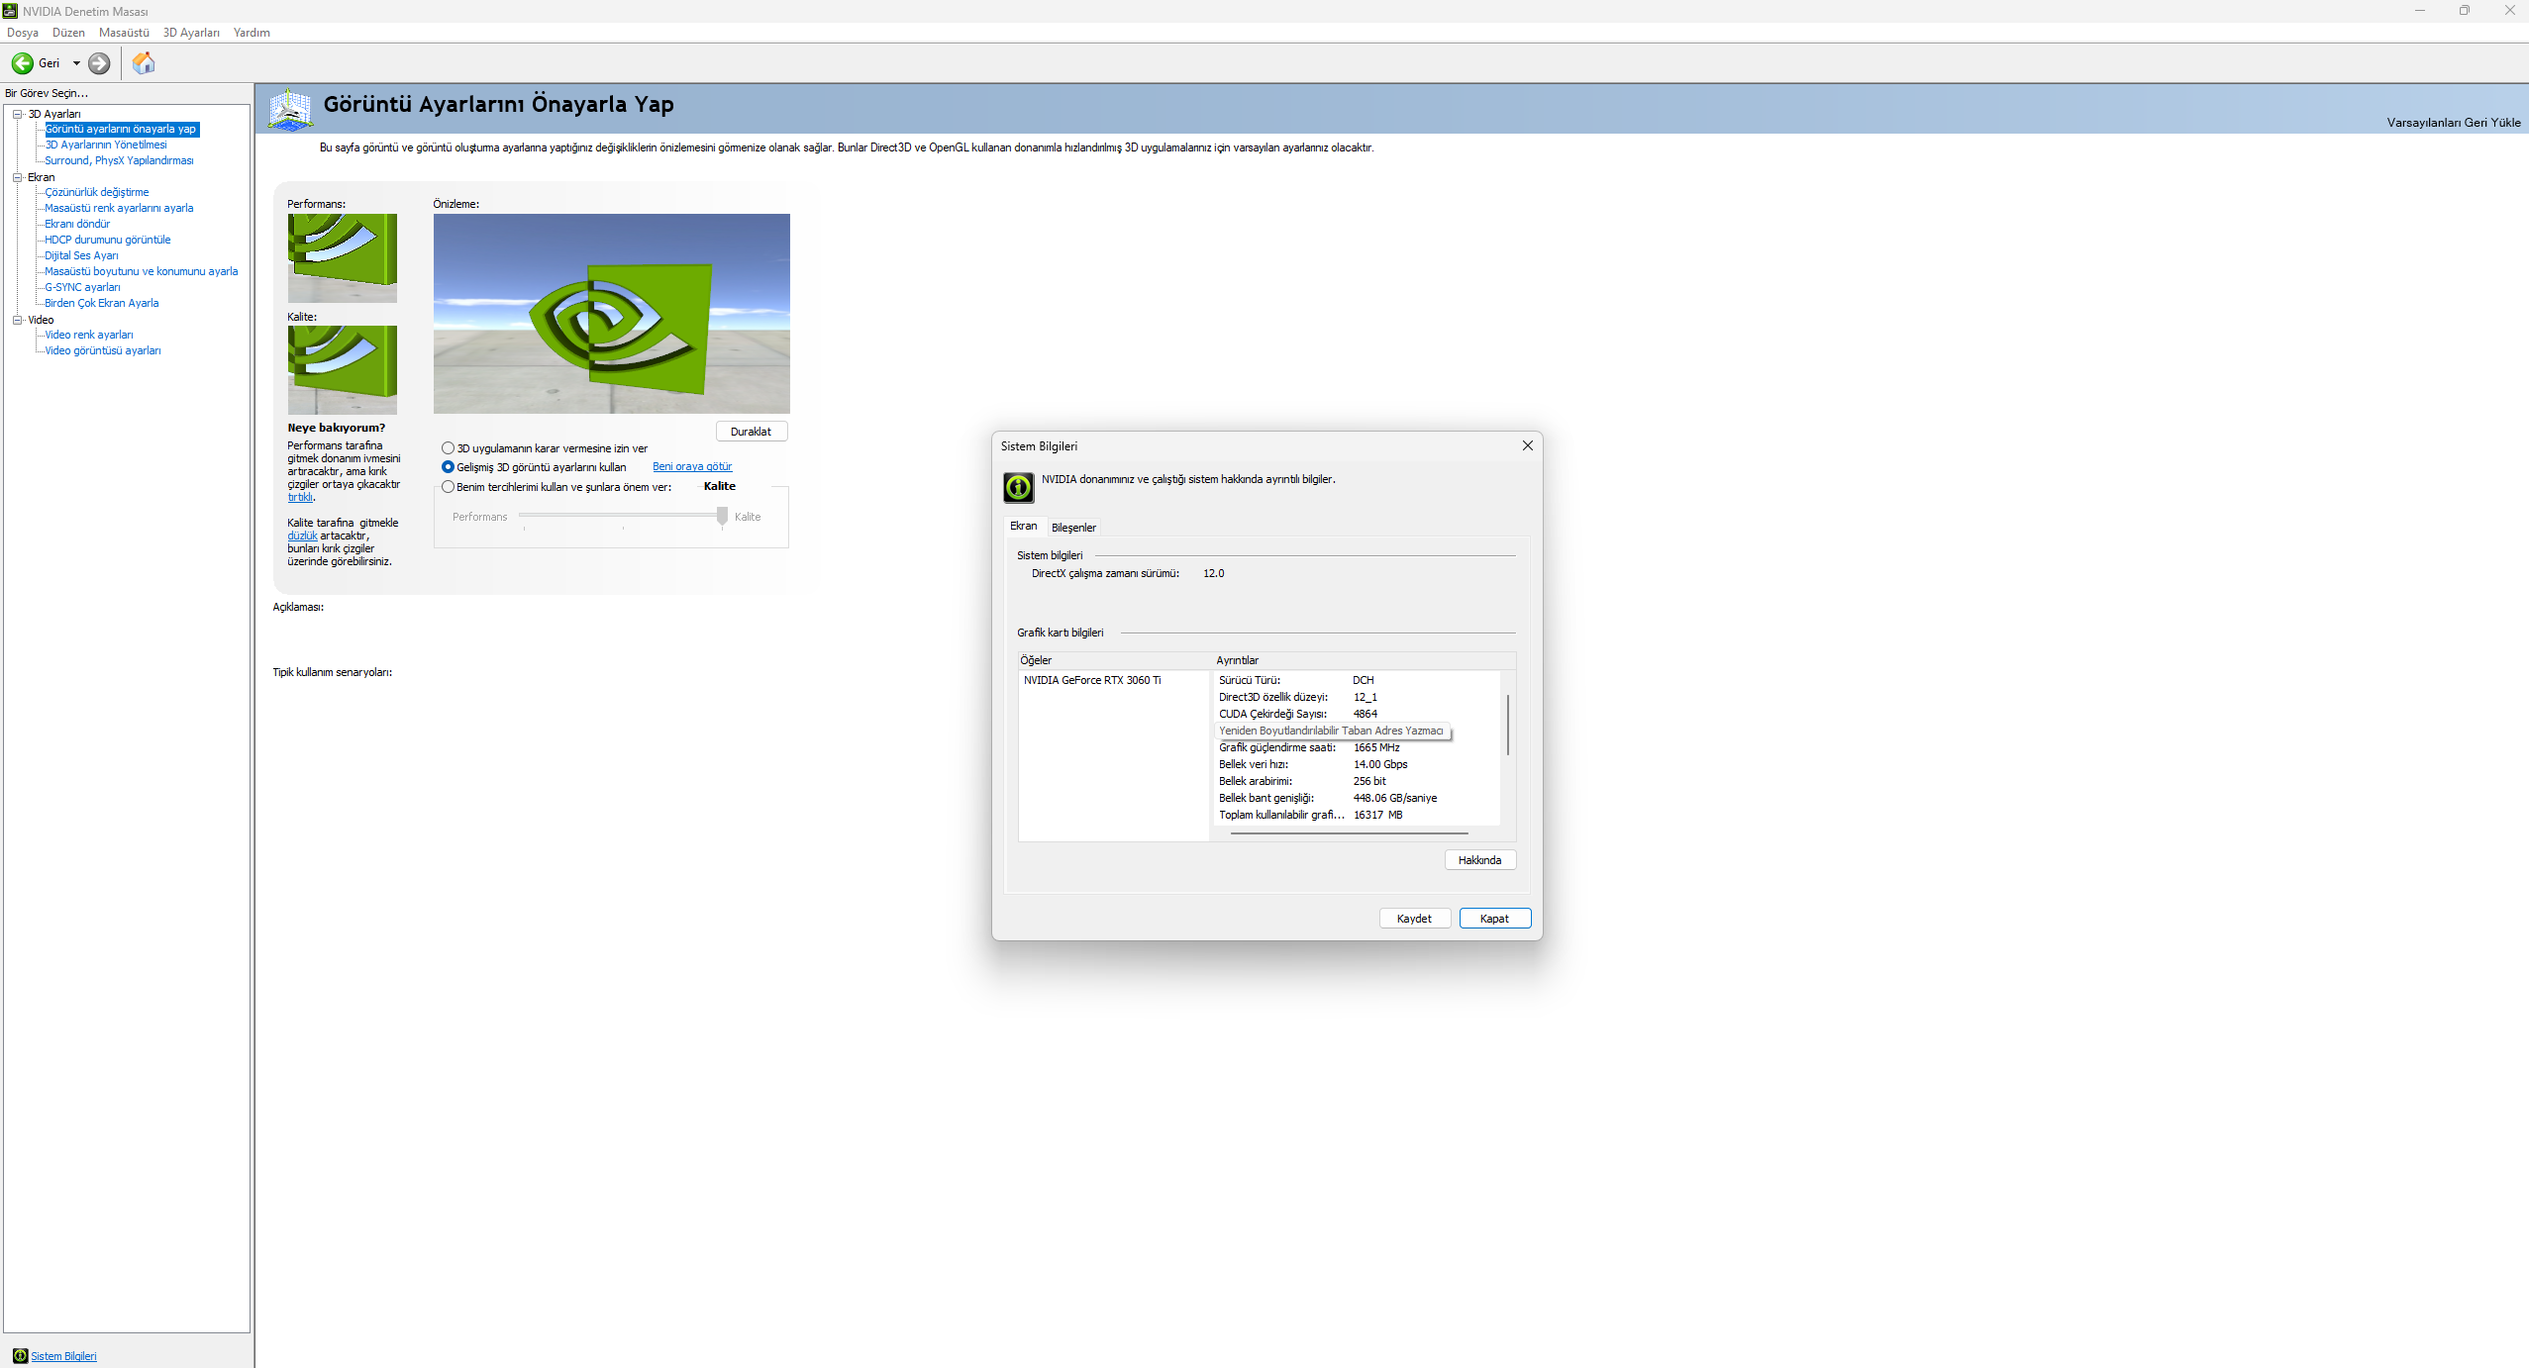Screen dimensions: 2529x1368
Task: Click the 'Sürücü Türü' detail row
Action: (1357, 680)
